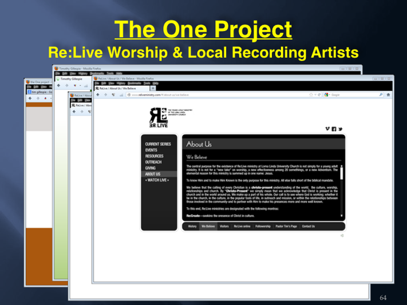The width and height of the screenshot is (407, 305).
Task: Click WATCH LIVE in site sidebar
Action: (x=157, y=180)
